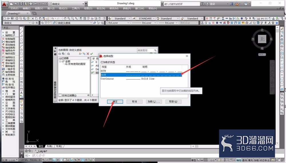Close the 选择线型 dialog
Viewport: 286px width, 163px height.
187,56
